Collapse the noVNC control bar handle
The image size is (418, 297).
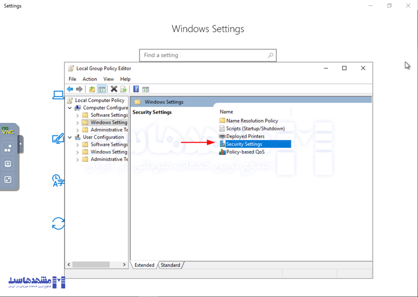[x=20, y=144]
